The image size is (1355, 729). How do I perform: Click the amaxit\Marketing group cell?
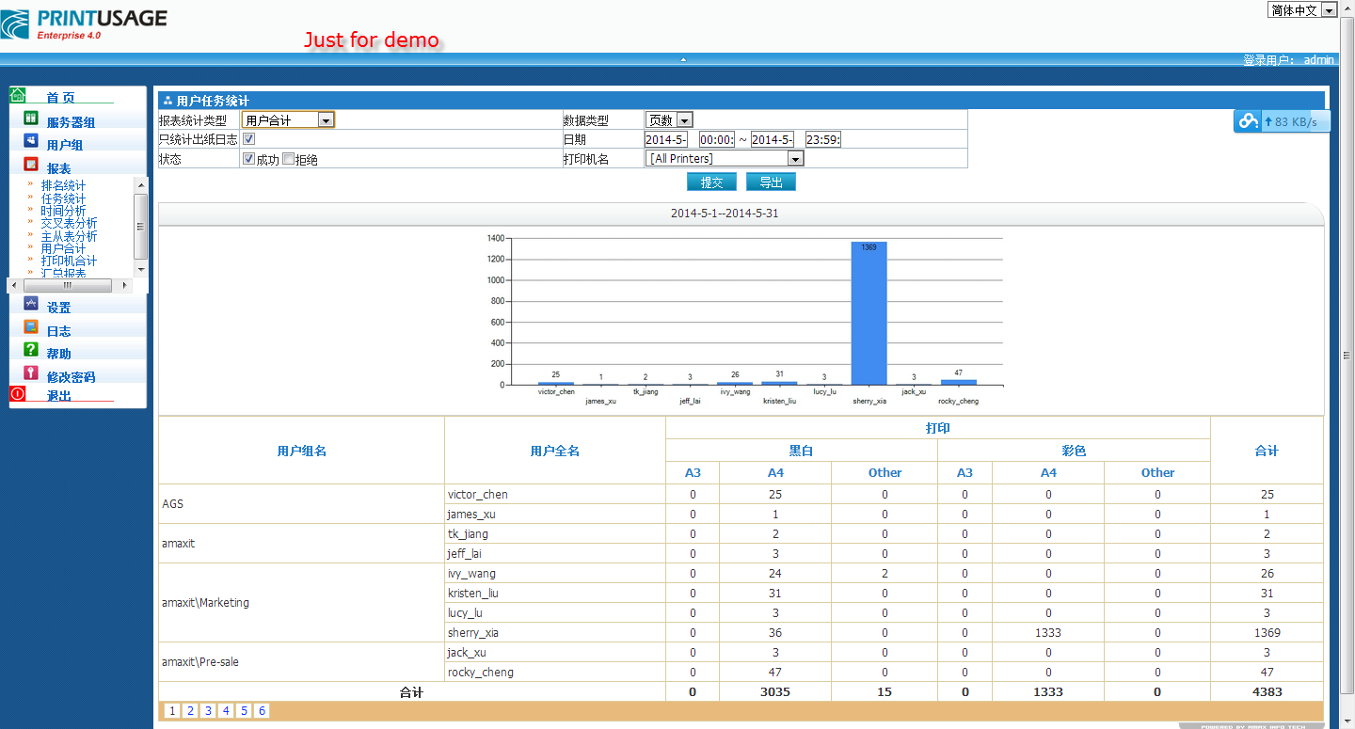301,603
